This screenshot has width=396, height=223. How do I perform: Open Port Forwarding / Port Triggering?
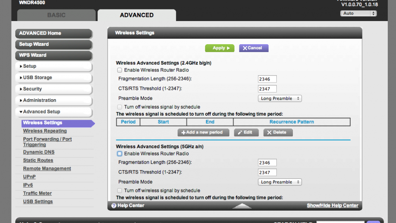pos(47,142)
